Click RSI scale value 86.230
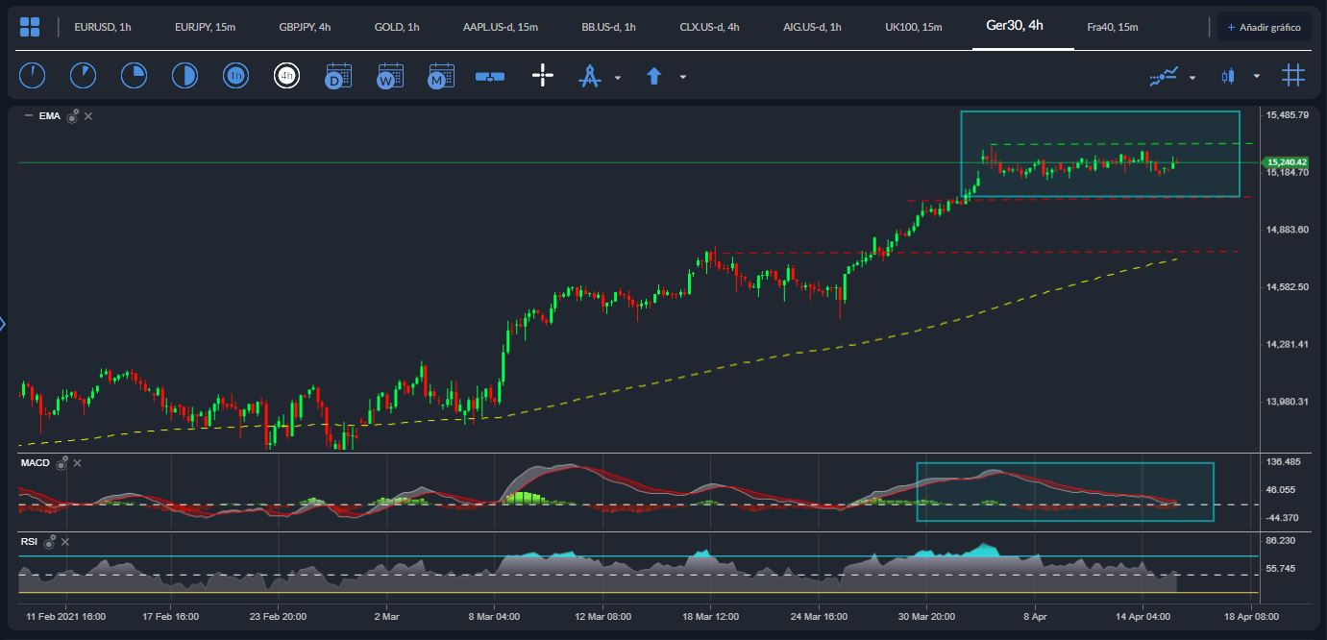 (1282, 541)
